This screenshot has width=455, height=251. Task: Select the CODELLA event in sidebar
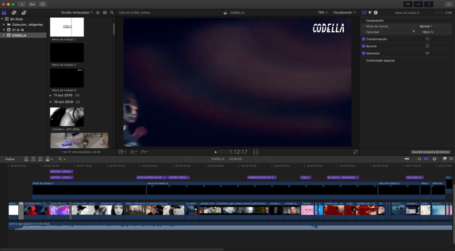19,35
